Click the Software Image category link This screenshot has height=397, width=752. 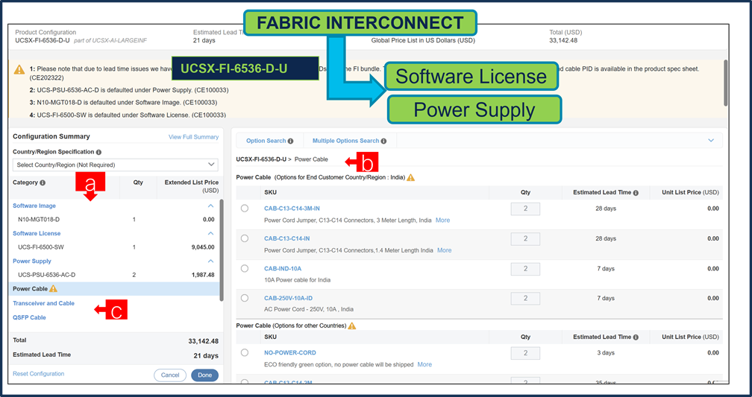click(x=34, y=206)
